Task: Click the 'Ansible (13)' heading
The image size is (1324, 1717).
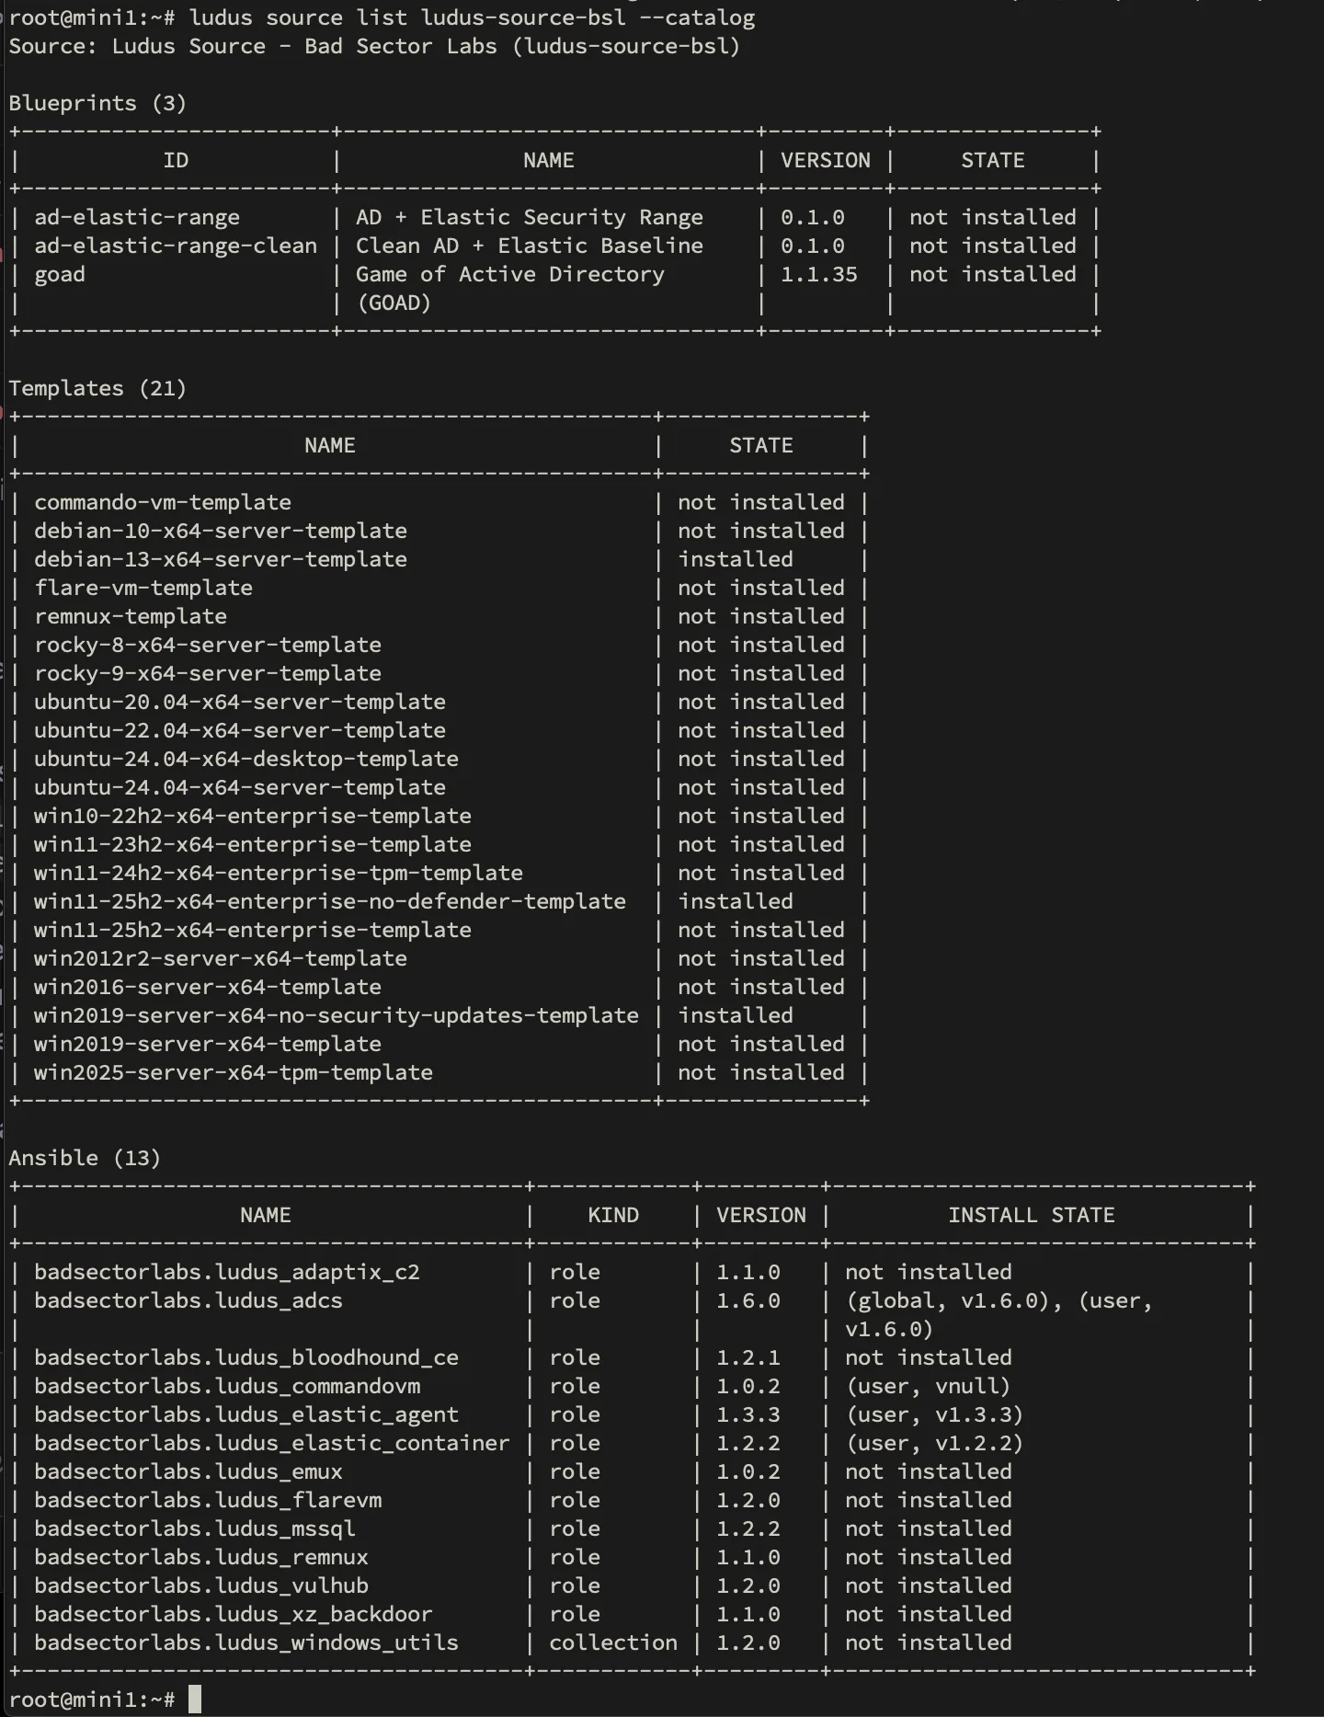Action: 85,1159
